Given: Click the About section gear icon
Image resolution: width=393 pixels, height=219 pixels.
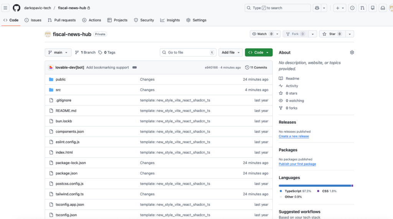Looking at the screenshot, I should tap(352, 53).
